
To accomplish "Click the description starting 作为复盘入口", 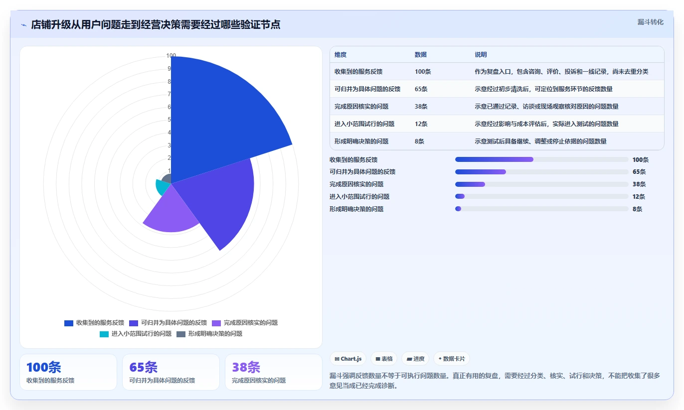I will point(561,72).
